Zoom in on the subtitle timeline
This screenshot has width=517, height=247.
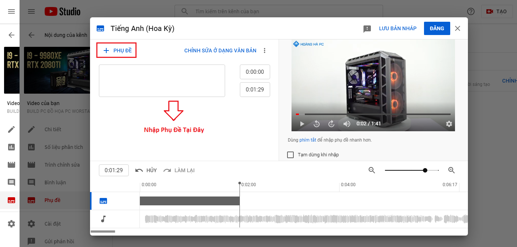coord(451,170)
